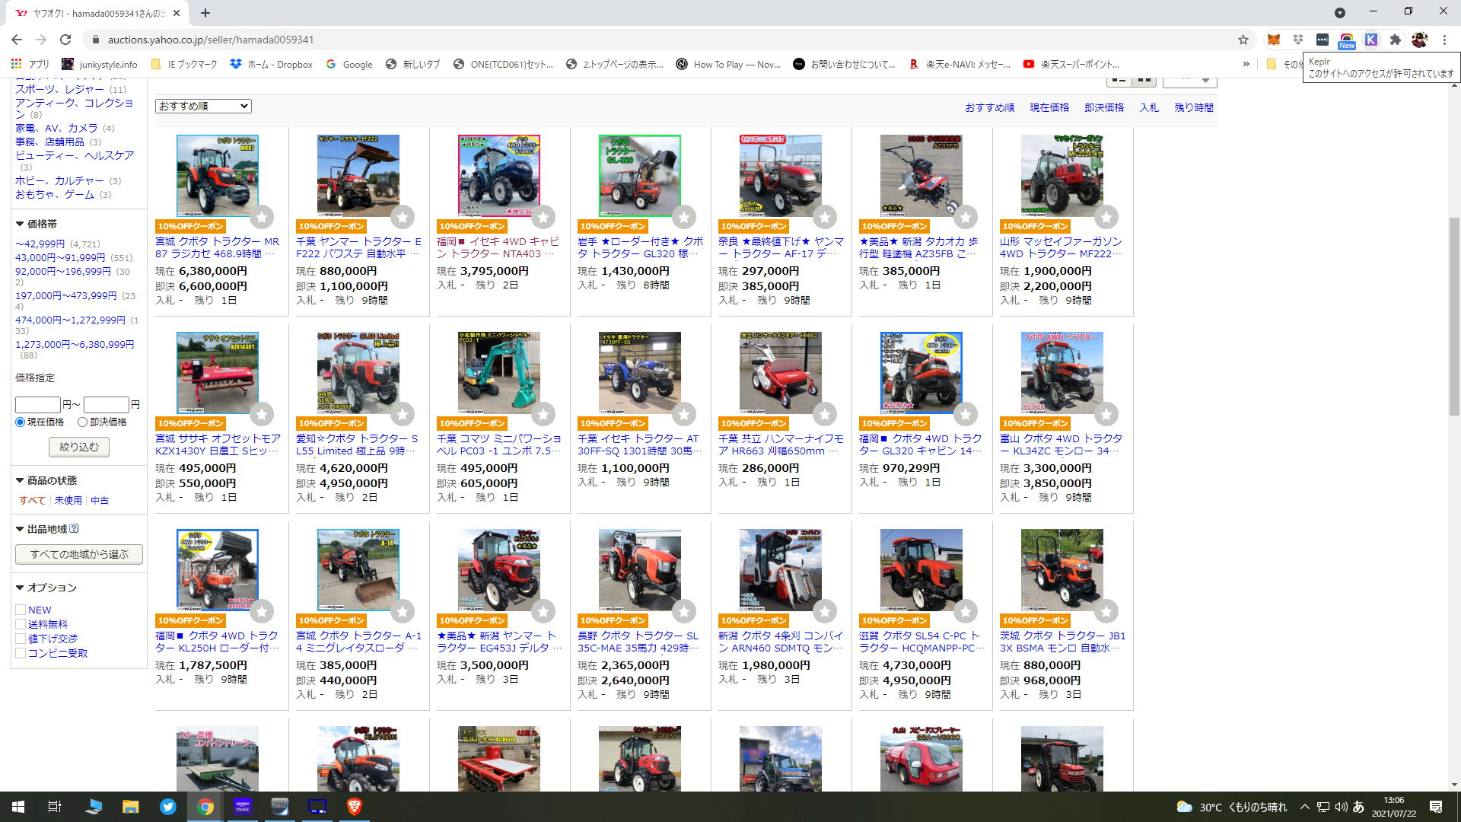Tick the 値下げ交渉 checkbox

[x=21, y=639]
